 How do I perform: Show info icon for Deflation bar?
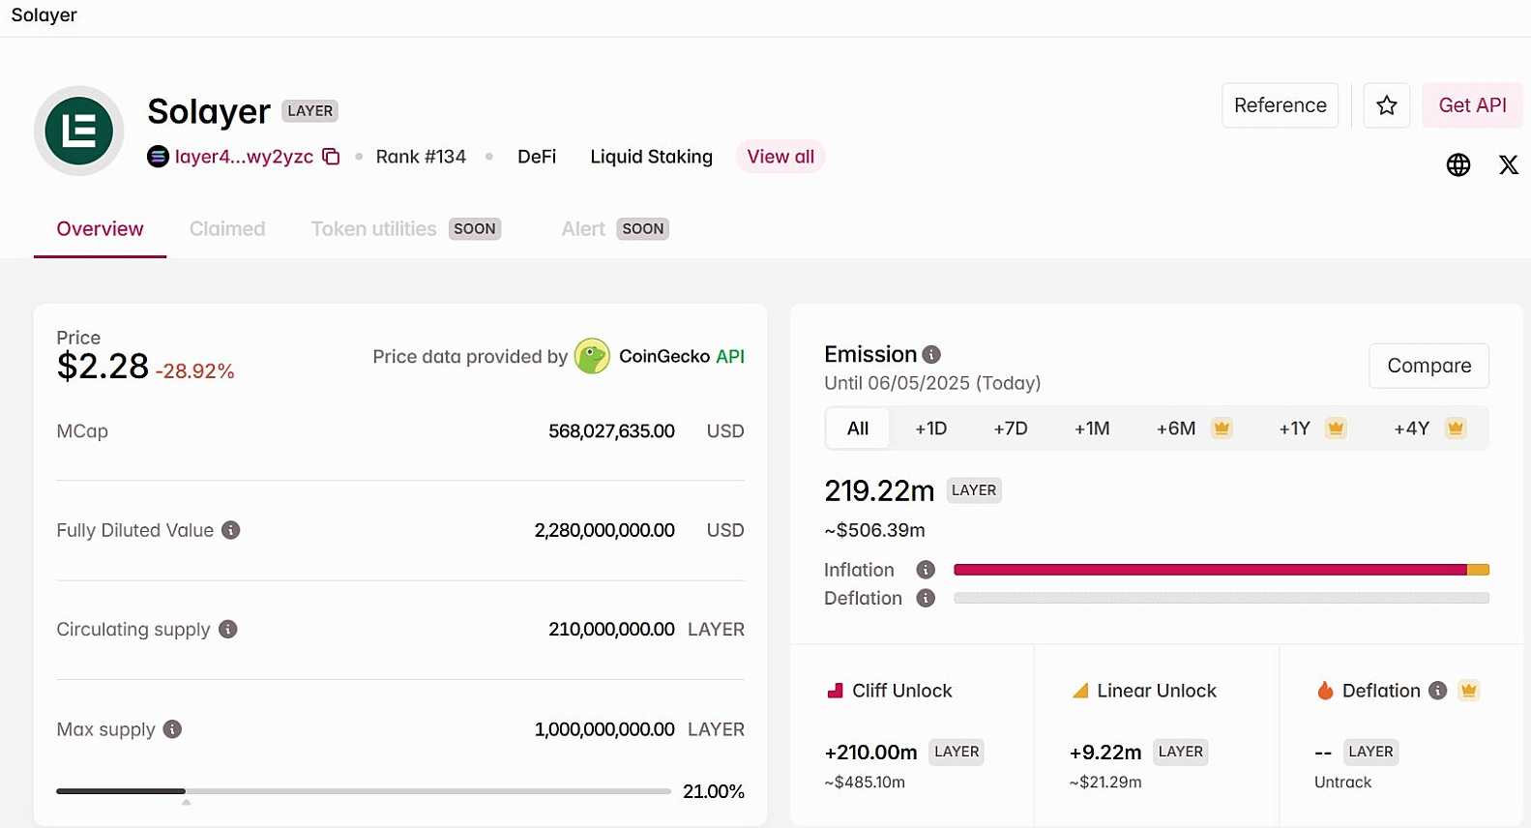(x=926, y=598)
